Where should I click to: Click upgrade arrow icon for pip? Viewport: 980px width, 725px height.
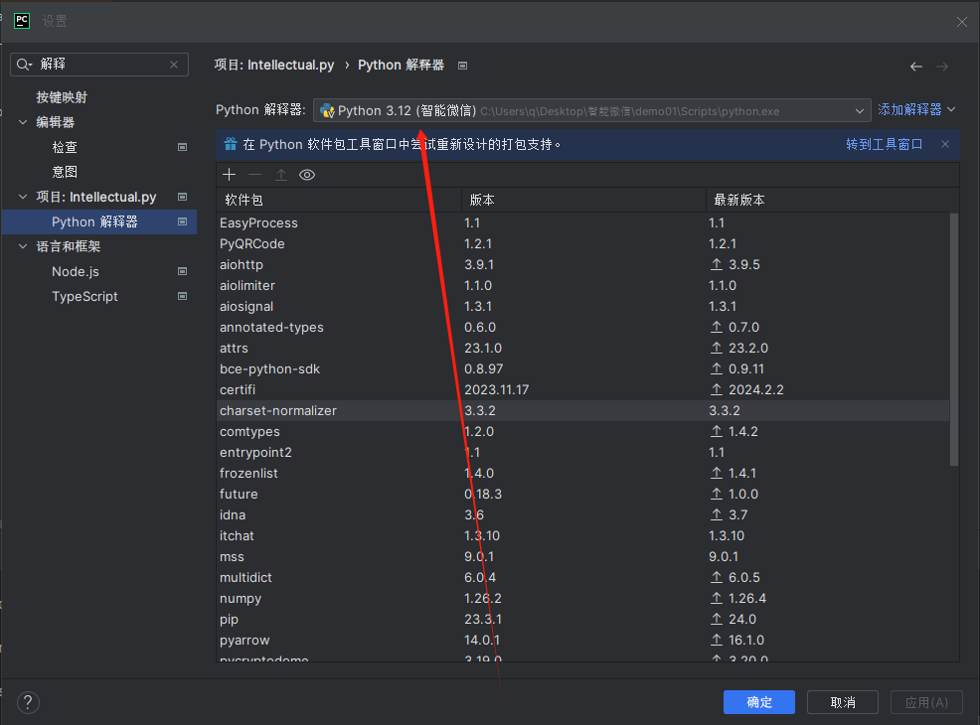[717, 619]
